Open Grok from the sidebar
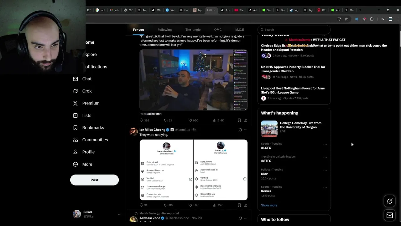 [x=82, y=91]
